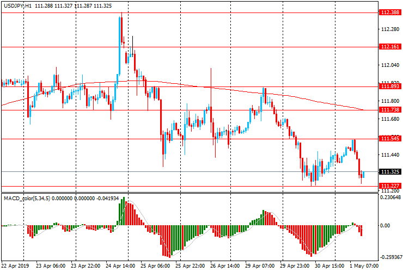This screenshot has width=403, height=272.
Task: Click the 30 Apr 15:00 time label
Action: (329, 265)
